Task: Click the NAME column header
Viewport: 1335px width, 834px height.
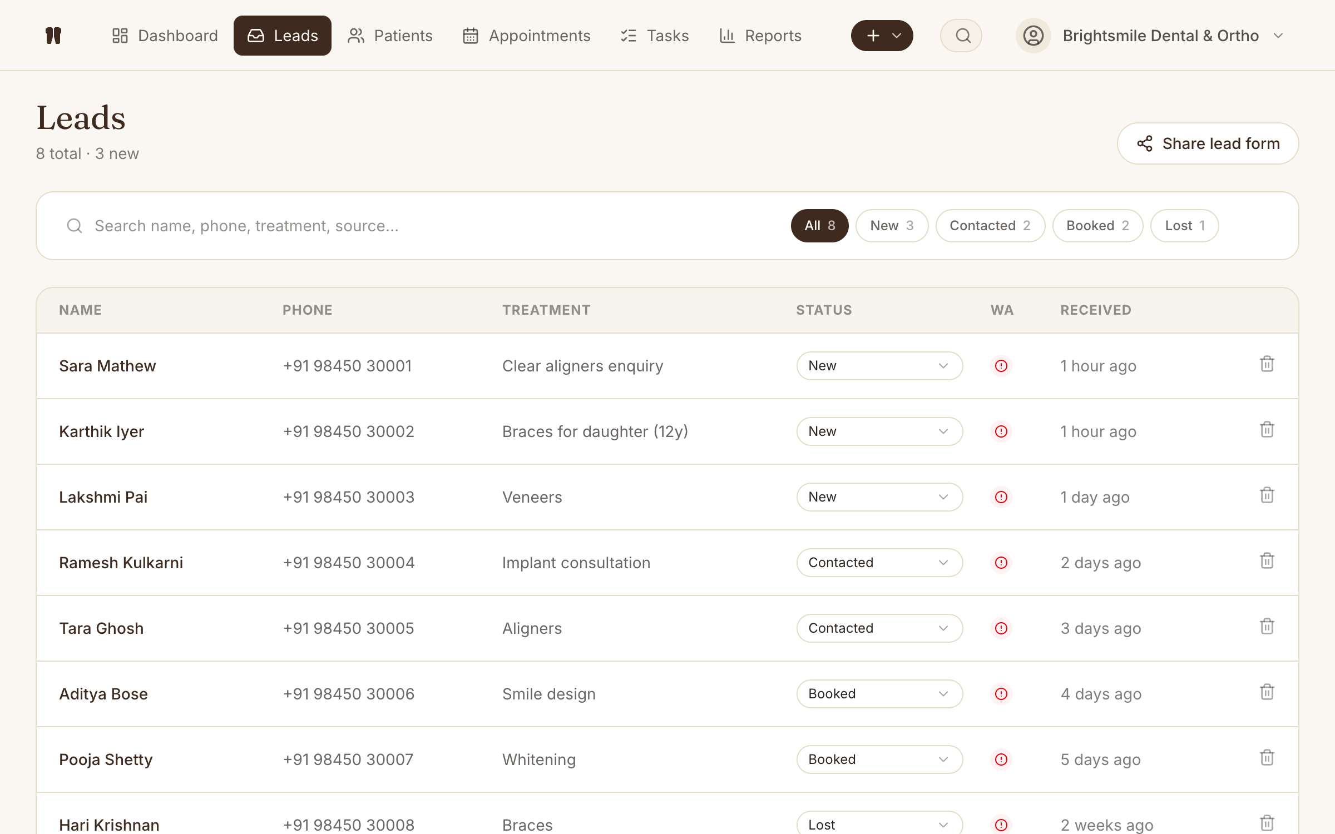Action: pyautogui.click(x=81, y=310)
